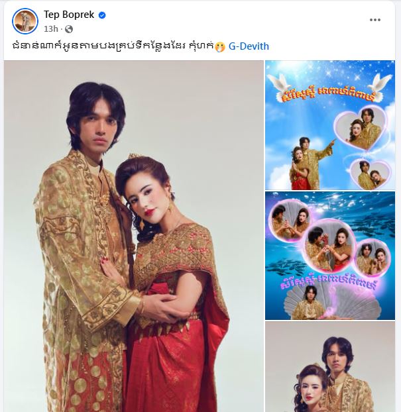The image size is (401, 412).
Task: Click the Khmer caption text of the post
Action: click(113, 46)
